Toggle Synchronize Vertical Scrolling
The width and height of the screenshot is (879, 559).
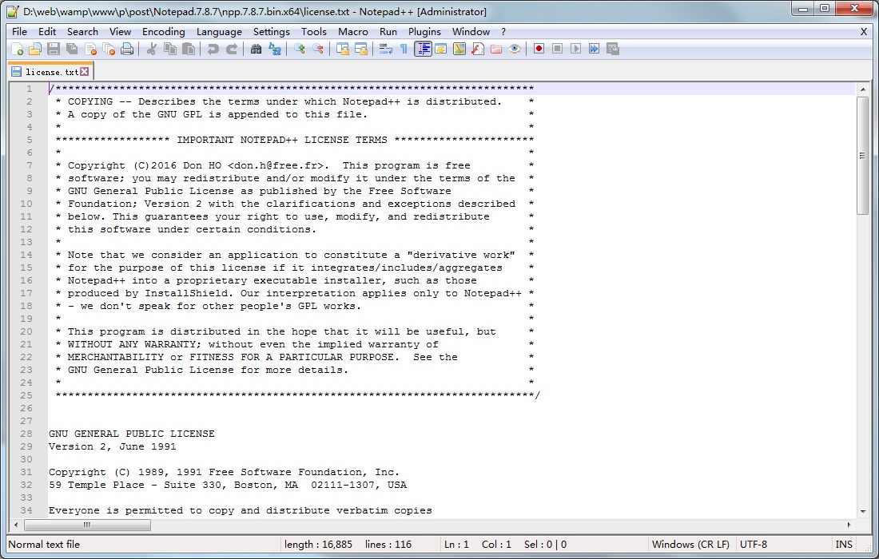(x=343, y=50)
